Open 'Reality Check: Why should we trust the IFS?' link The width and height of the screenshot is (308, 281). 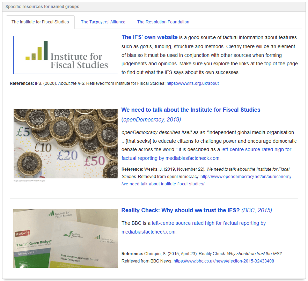coord(181,210)
